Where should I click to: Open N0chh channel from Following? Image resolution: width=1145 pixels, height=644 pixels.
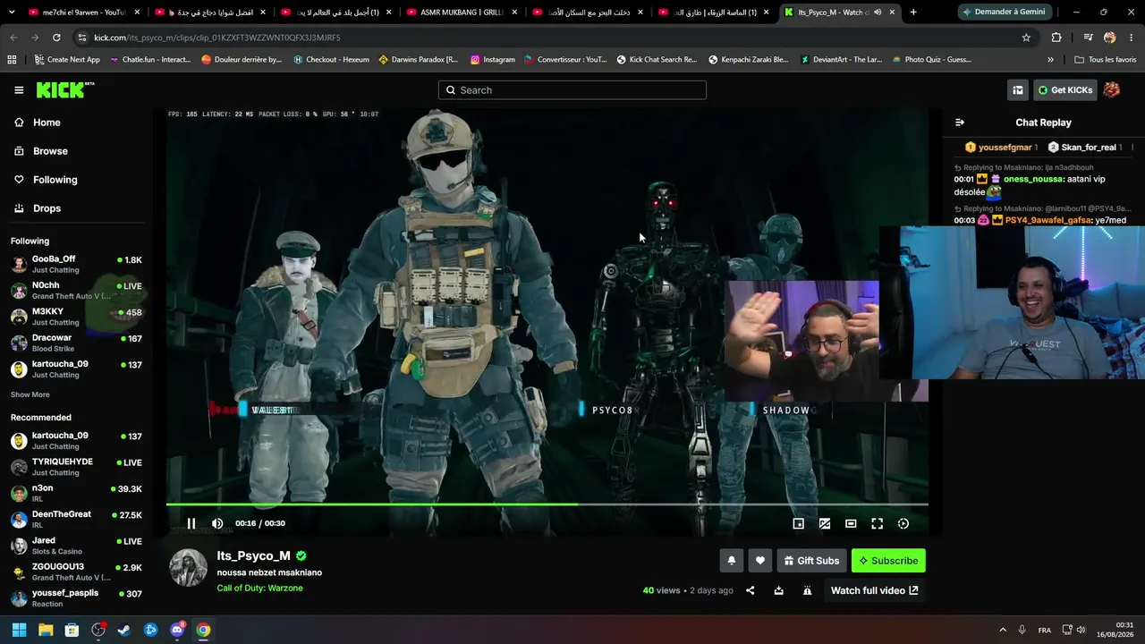(77, 290)
